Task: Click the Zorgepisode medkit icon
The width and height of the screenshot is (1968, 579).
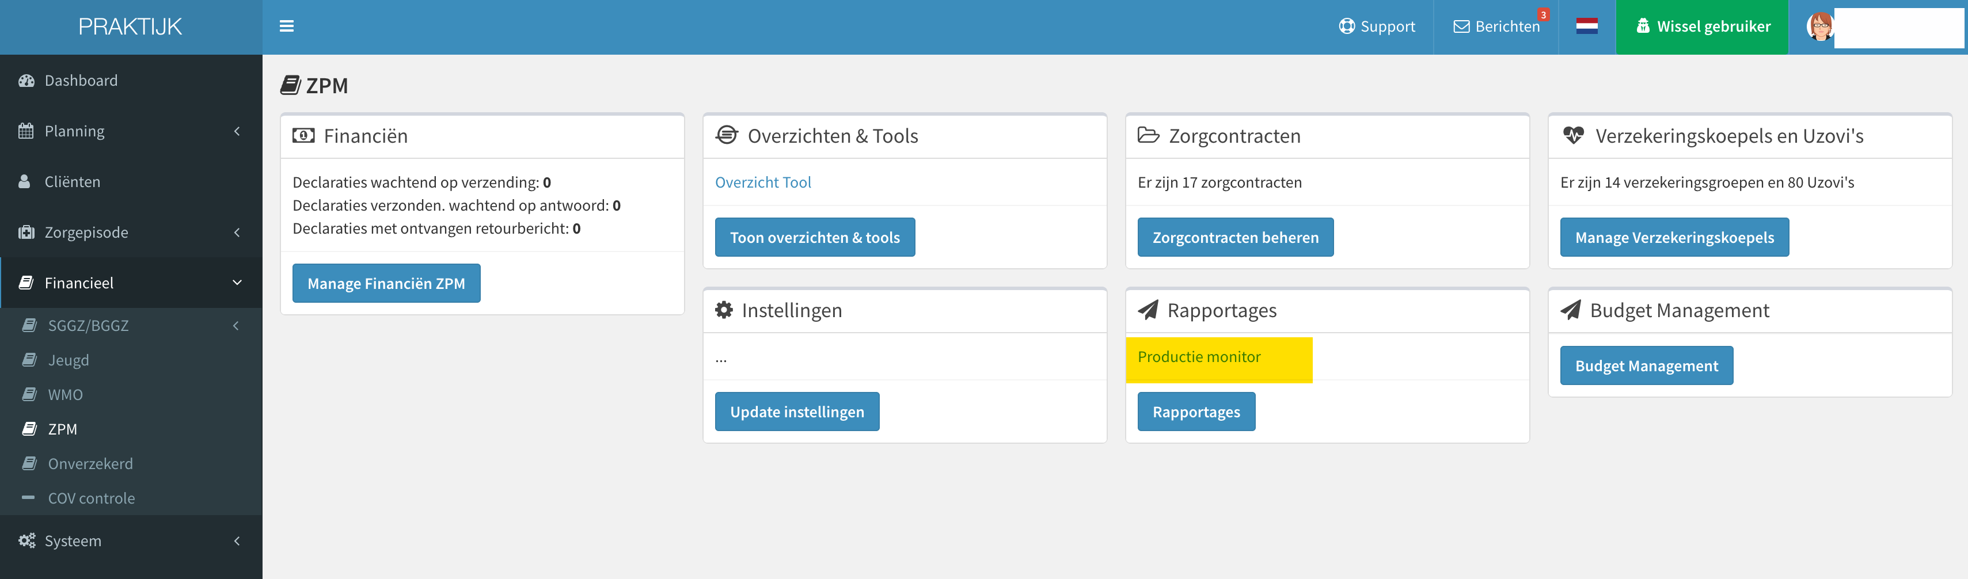Action: (26, 232)
